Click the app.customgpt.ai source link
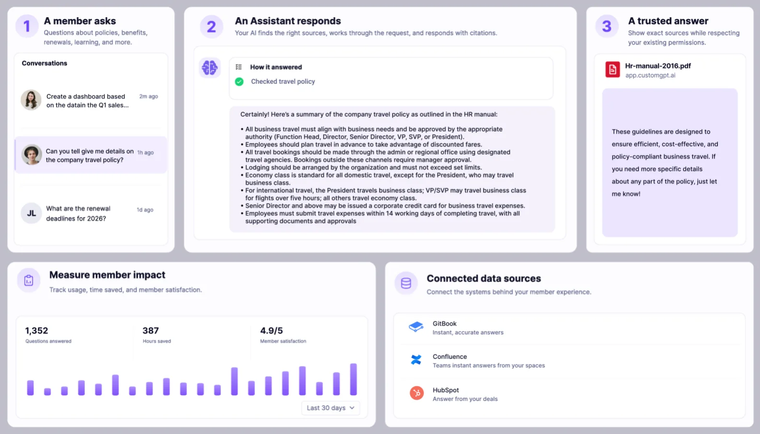This screenshot has height=434, width=760. [x=650, y=76]
